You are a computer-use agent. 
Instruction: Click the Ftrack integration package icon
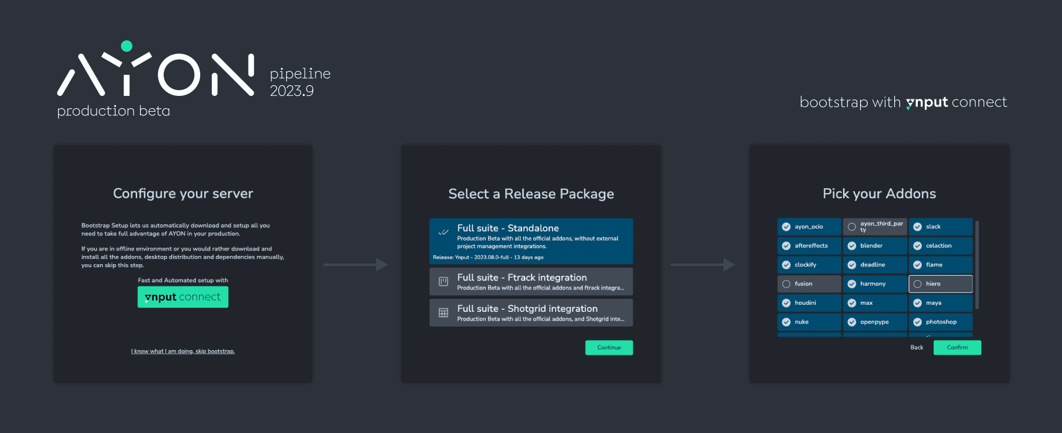click(x=443, y=282)
